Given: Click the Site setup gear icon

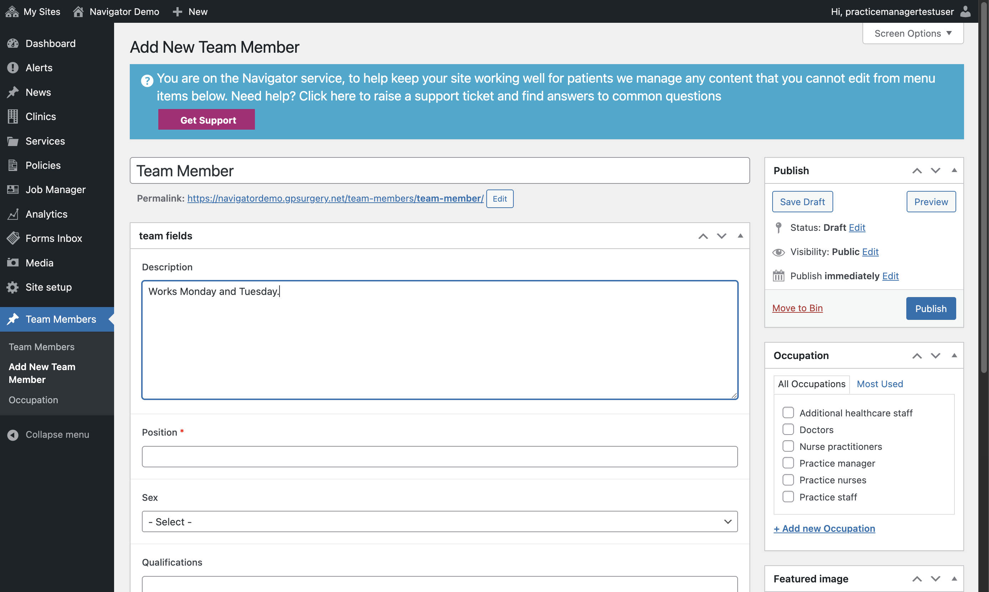Looking at the screenshot, I should tap(13, 287).
